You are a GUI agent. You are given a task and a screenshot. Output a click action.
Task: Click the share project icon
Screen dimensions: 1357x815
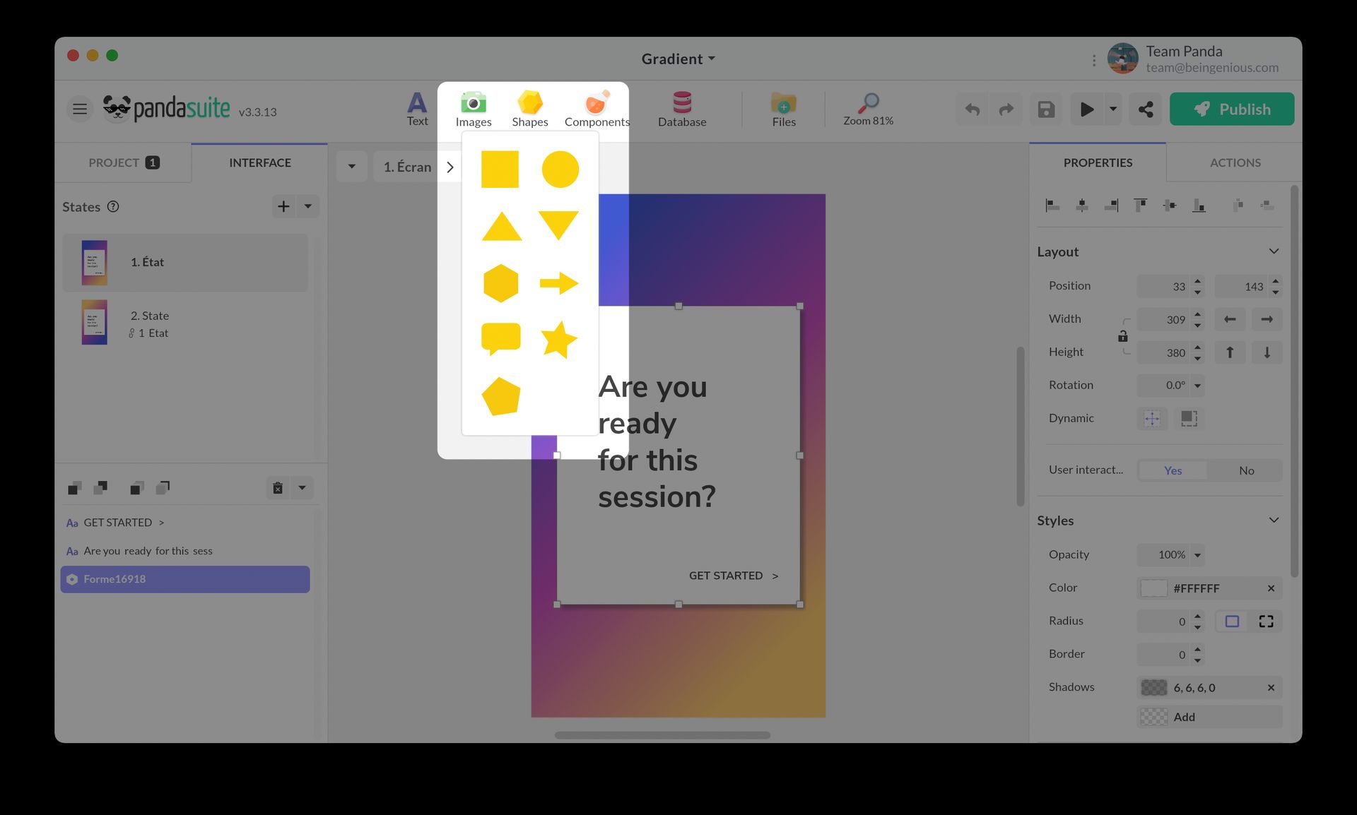click(1145, 109)
